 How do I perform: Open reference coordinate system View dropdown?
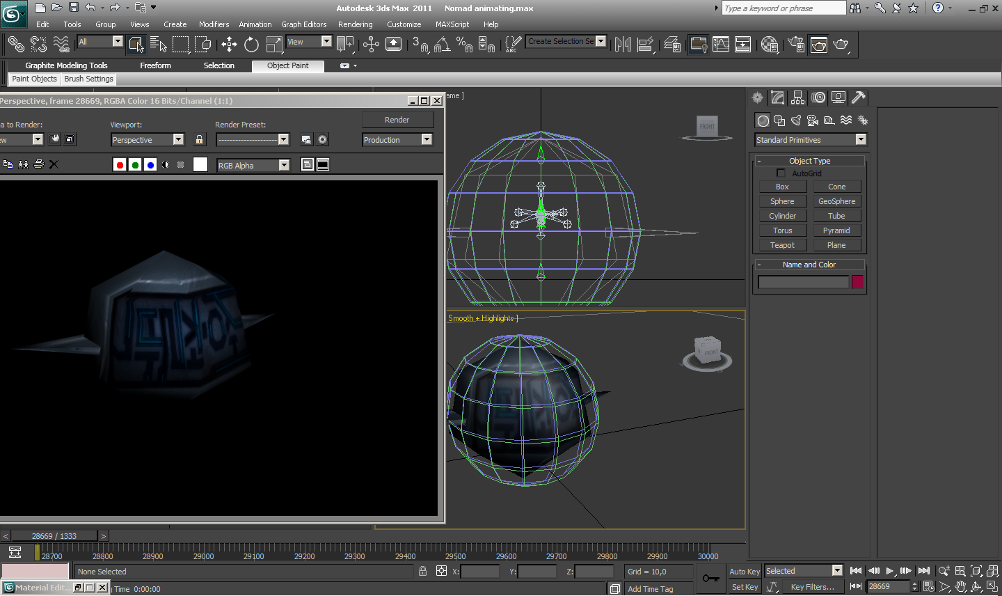pos(309,42)
